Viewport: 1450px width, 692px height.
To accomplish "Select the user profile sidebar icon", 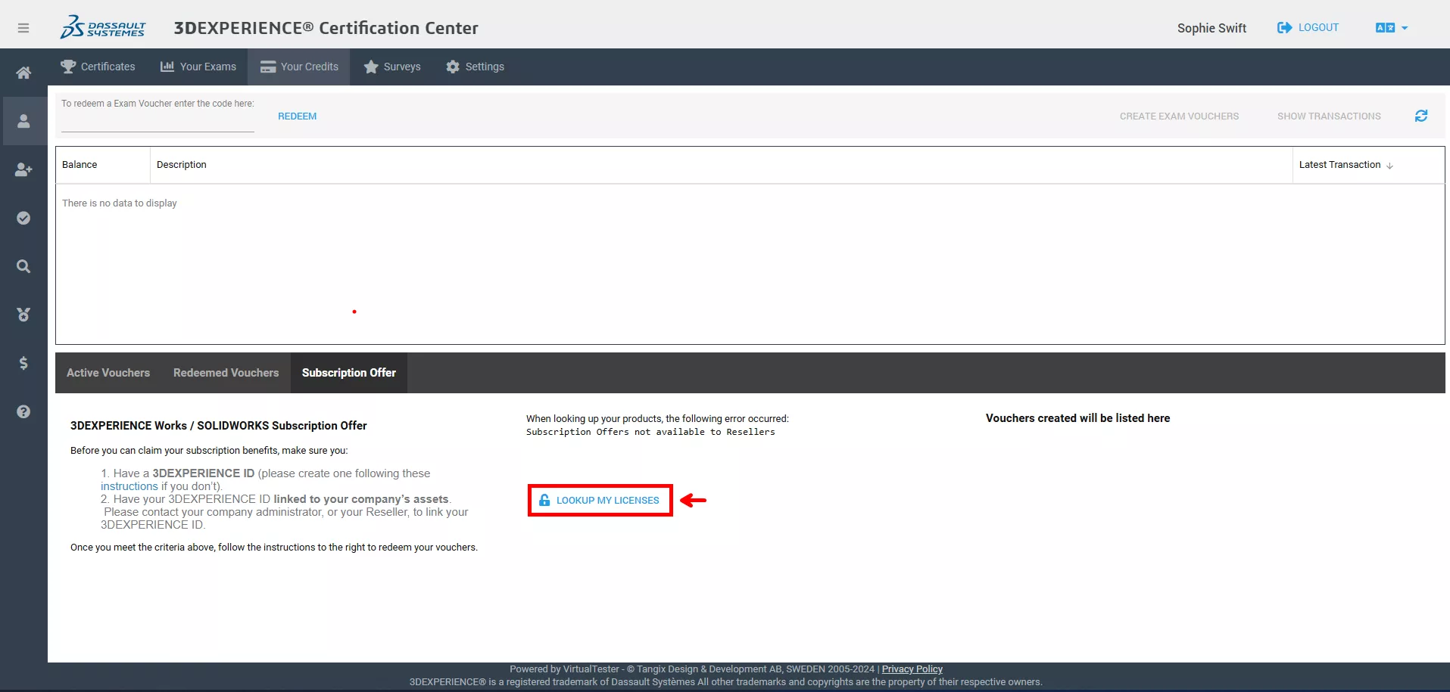I will [23, 121].
